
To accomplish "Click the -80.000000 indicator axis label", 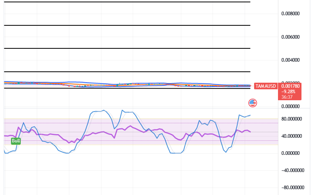I will [293, 188].
